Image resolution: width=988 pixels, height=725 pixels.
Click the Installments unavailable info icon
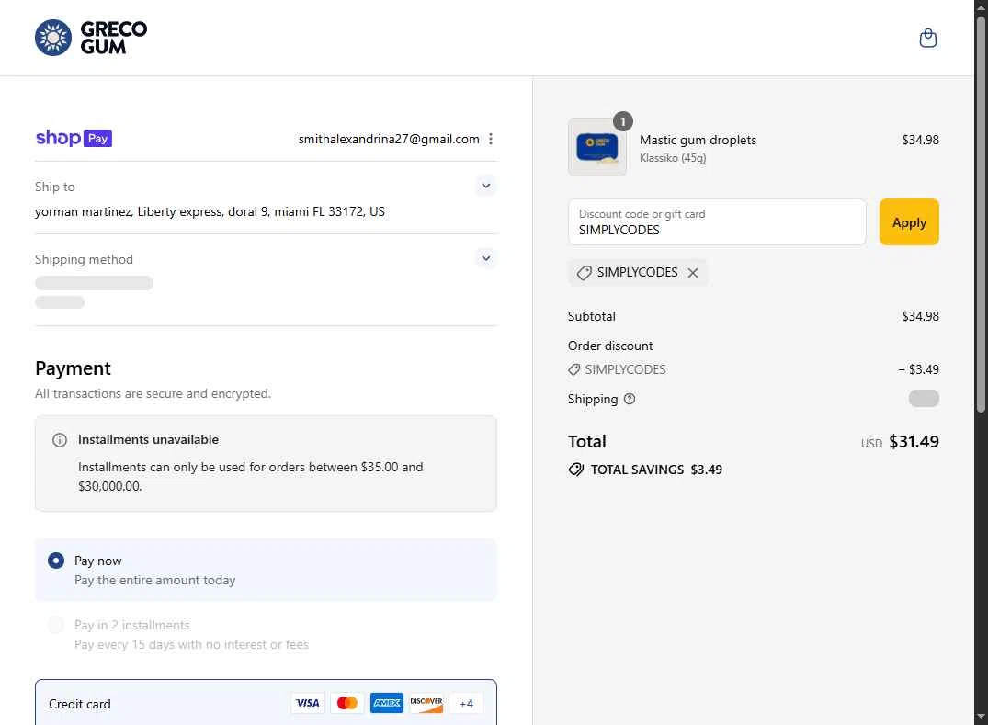pos(59,439)
